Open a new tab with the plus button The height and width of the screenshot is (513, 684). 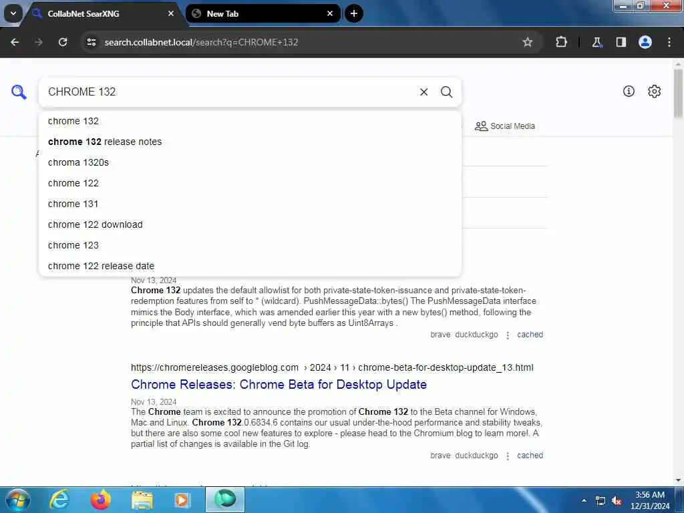point(354,13)
